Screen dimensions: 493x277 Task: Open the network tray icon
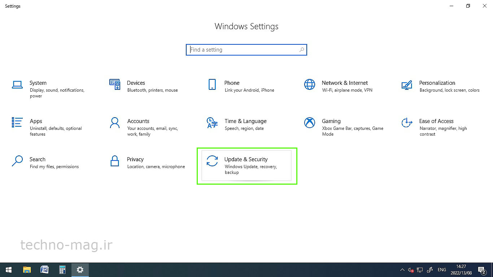(420, 270)
